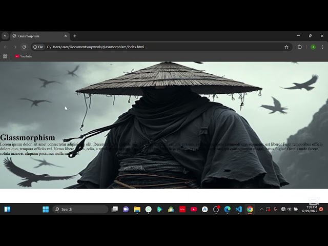Screen dimensions: 328x246
Task: Open the volume speaker tray icon
Action: (x=289, y=209)
